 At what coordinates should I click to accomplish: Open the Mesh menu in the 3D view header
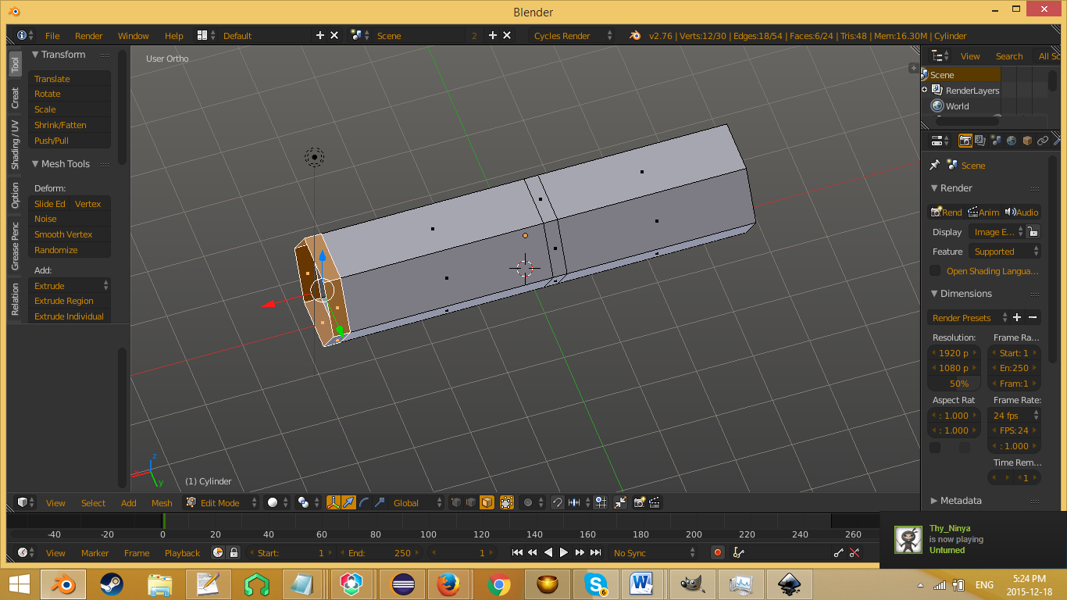[162, 502]
